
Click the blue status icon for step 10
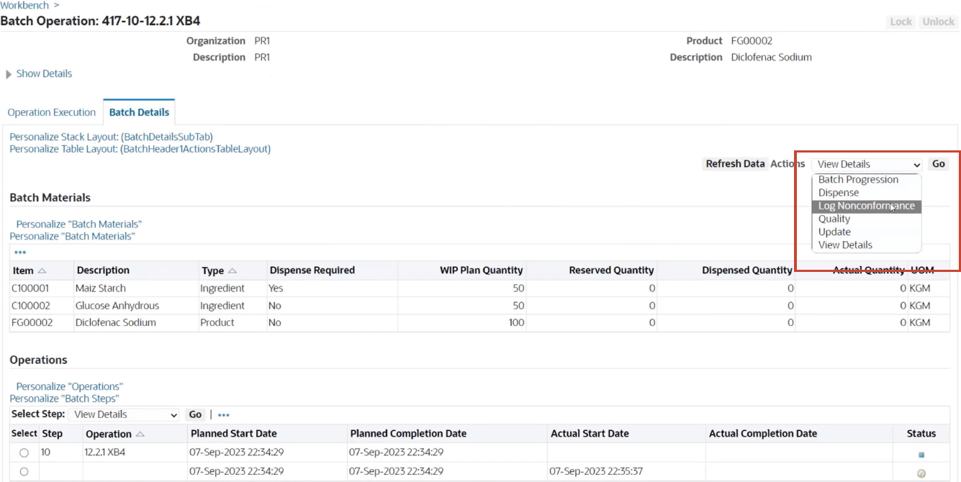[921, 455]
